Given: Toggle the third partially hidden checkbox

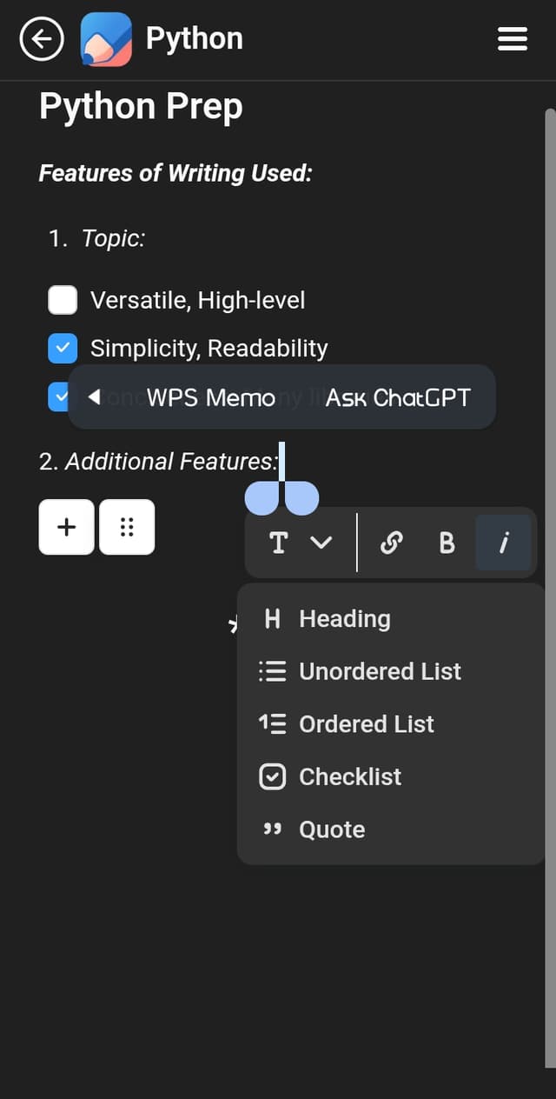Looking at the screenshot, I should tap(57, 396).
